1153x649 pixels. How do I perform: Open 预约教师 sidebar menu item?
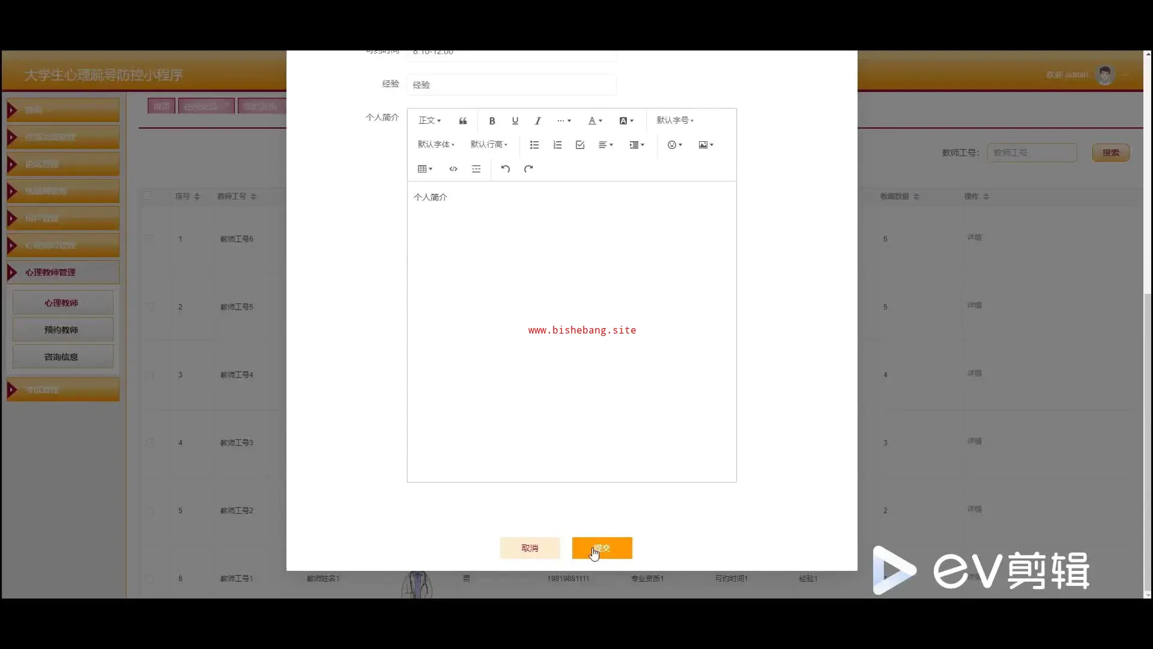tap(62, 330)
